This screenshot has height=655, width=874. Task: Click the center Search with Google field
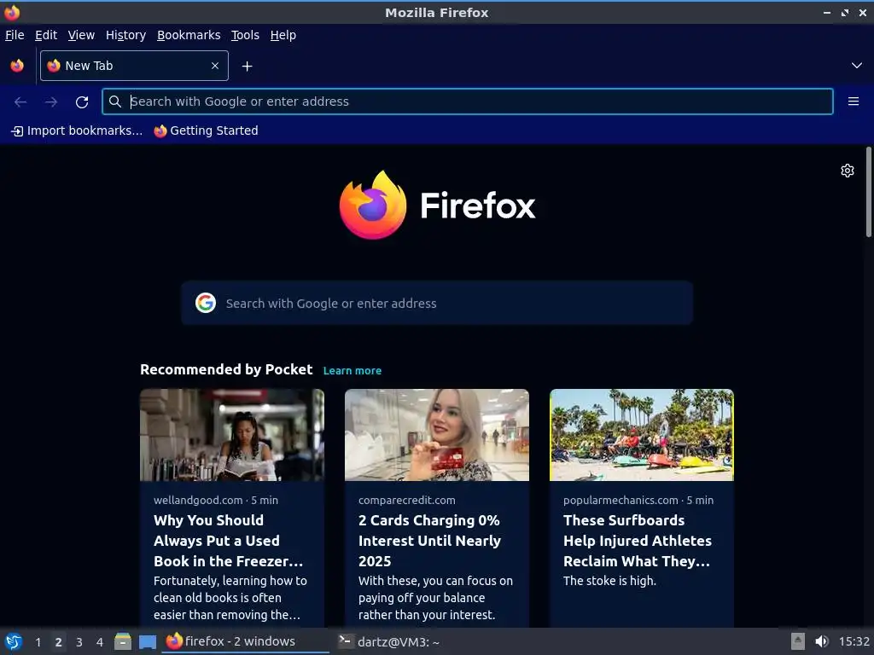(x=437, y=303)
